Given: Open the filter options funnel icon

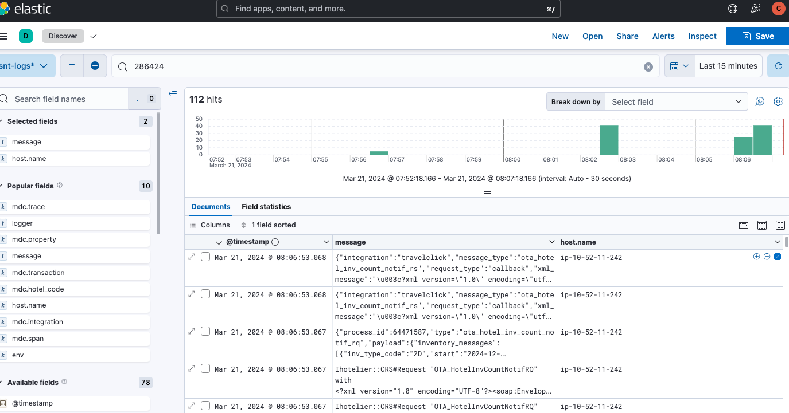Looking at the screenshot, I should 72,66.
